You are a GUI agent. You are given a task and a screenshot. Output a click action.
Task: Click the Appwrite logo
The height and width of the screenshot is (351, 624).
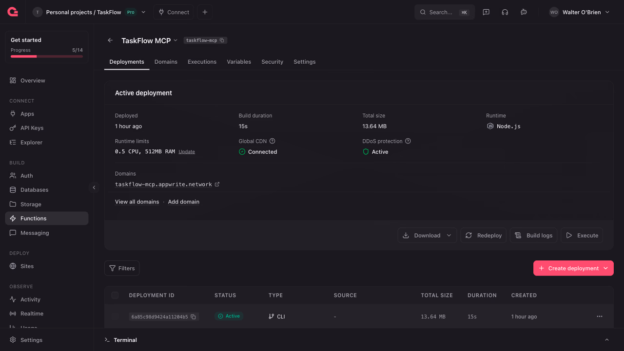(13, 12)
